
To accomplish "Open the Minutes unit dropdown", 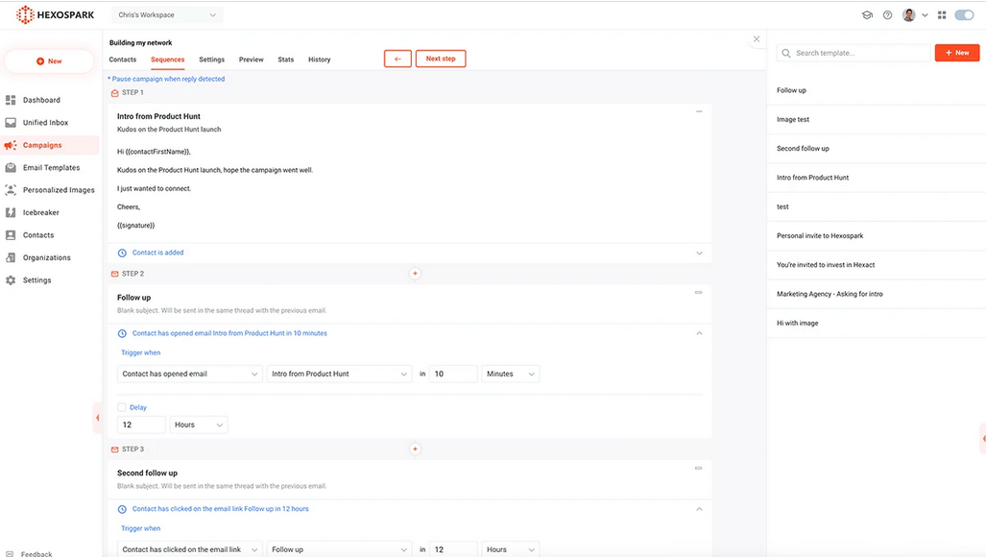I will coord(510,374).
